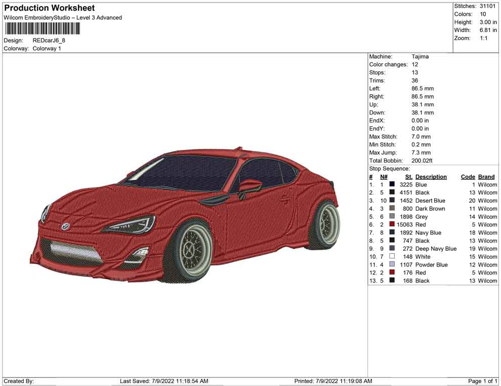Viewport: 501px width, 386px height.
Task: Click the front wheel of the embroidered car
Action: (x=189, y=249)
